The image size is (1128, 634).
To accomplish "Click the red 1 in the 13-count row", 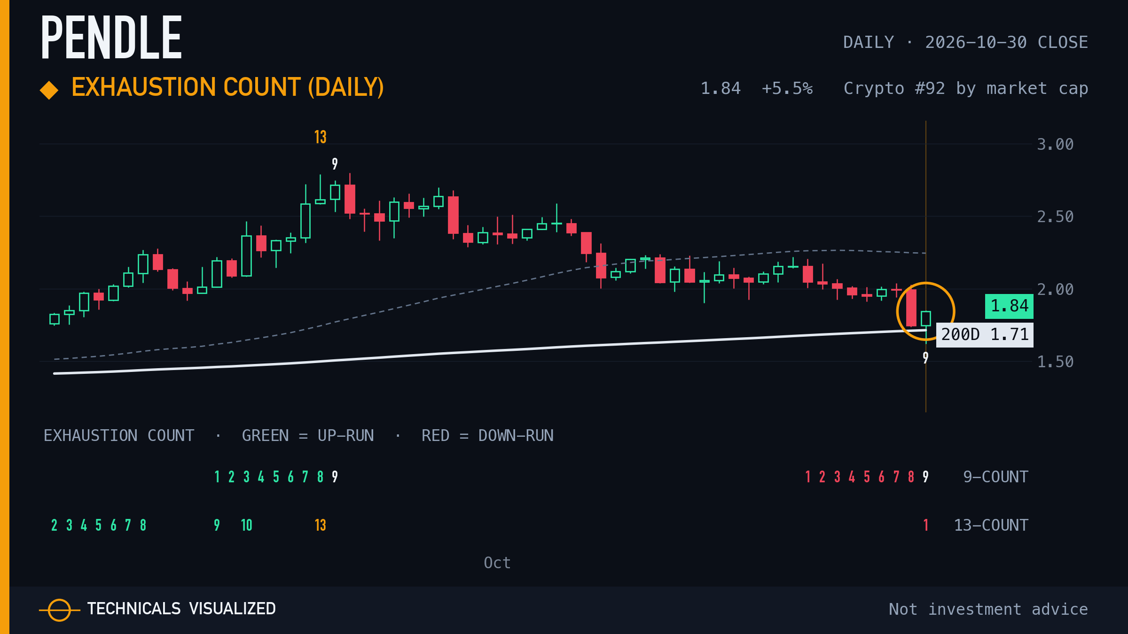I will pyautogui.click(x=925, y=525).
